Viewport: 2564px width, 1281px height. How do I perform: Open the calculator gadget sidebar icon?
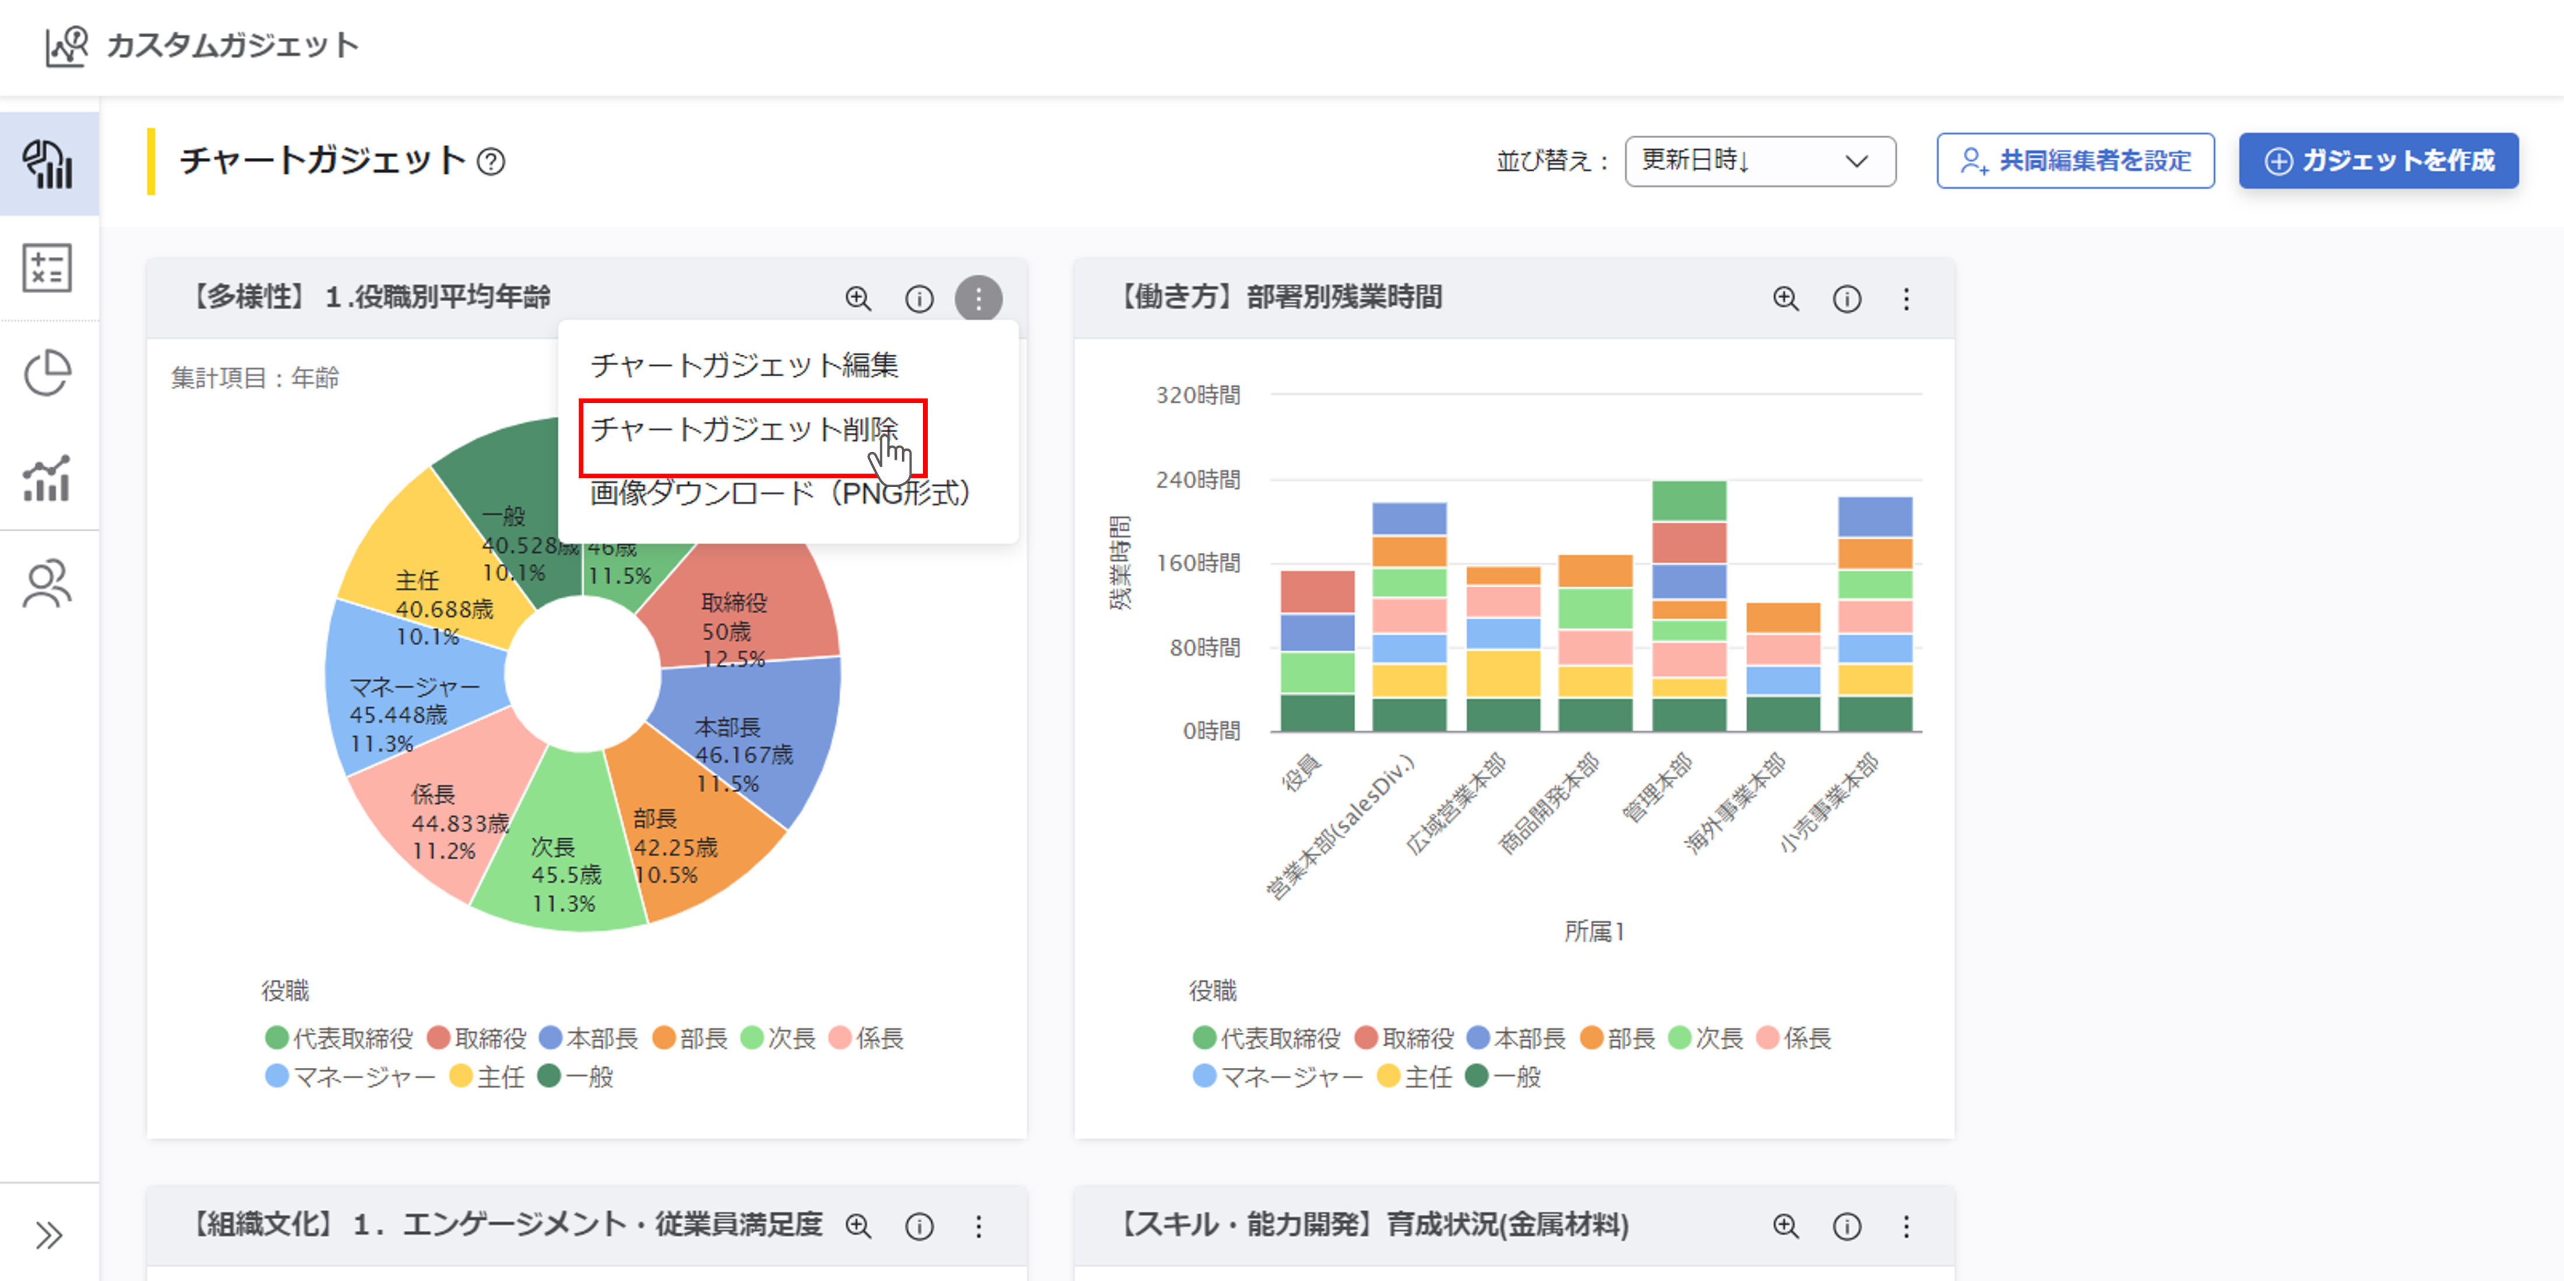[x=48, y=268]
